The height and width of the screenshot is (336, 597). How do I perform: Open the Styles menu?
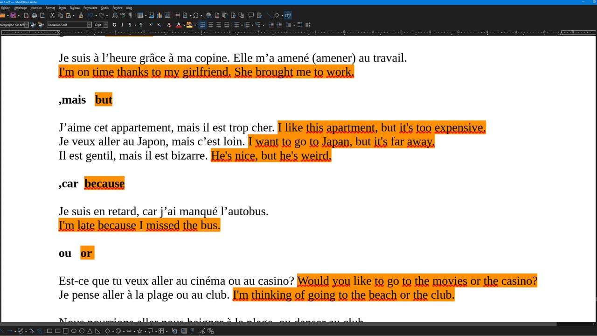point(62,8)
